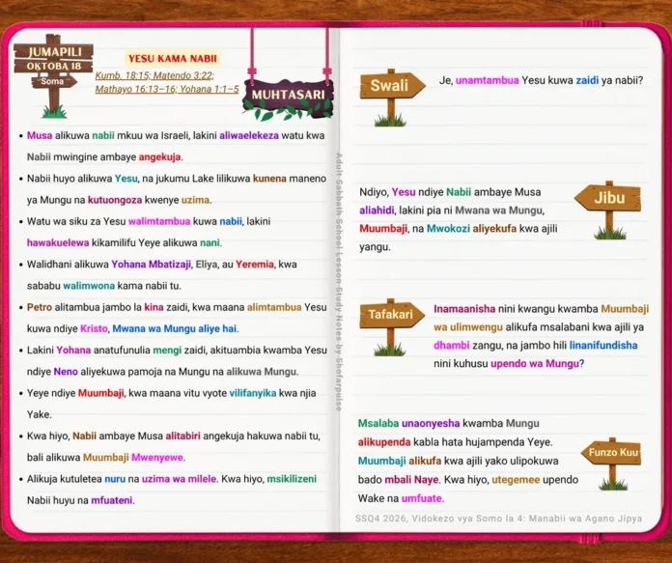Open the Mathayo 16:13–16; Yohana 1:1–5 link

click(167, 89)
